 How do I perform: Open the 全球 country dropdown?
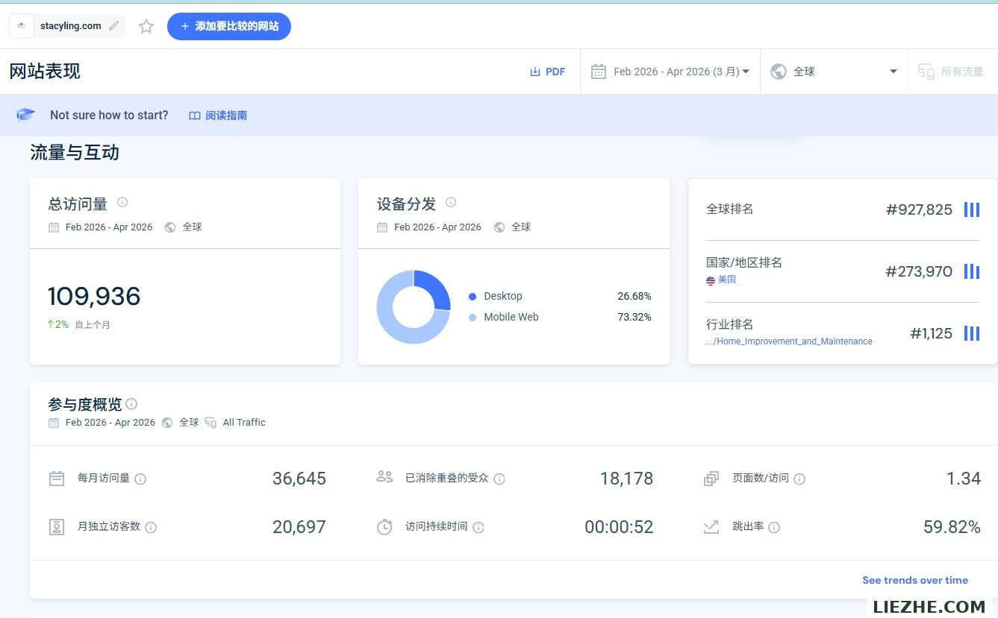834,72
